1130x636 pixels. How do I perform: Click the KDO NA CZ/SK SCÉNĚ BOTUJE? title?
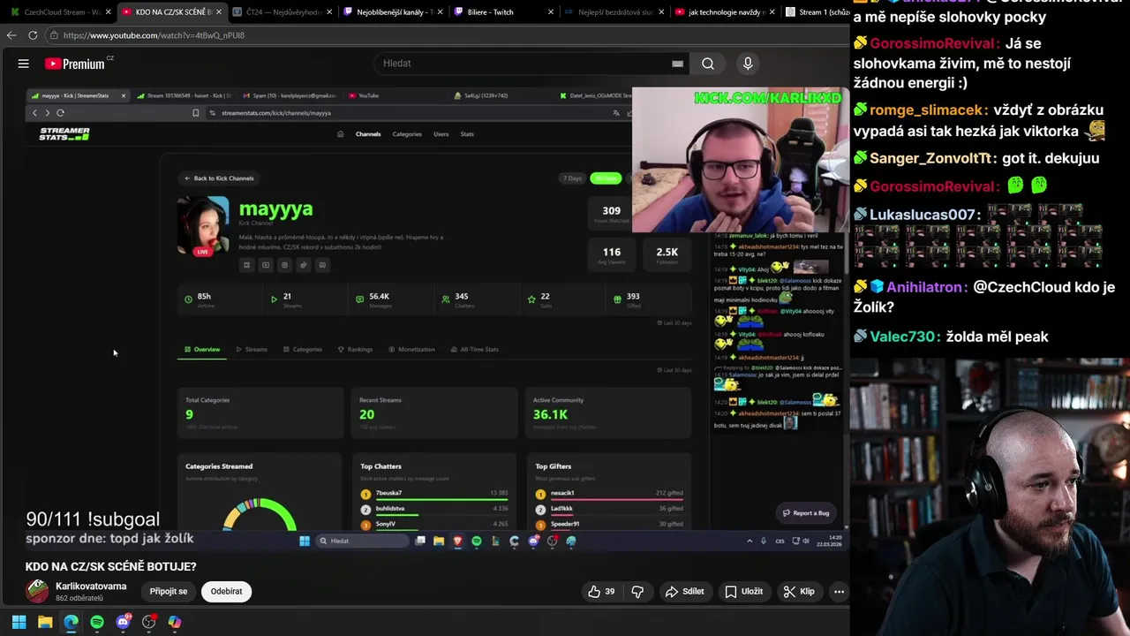coord(111,567)
